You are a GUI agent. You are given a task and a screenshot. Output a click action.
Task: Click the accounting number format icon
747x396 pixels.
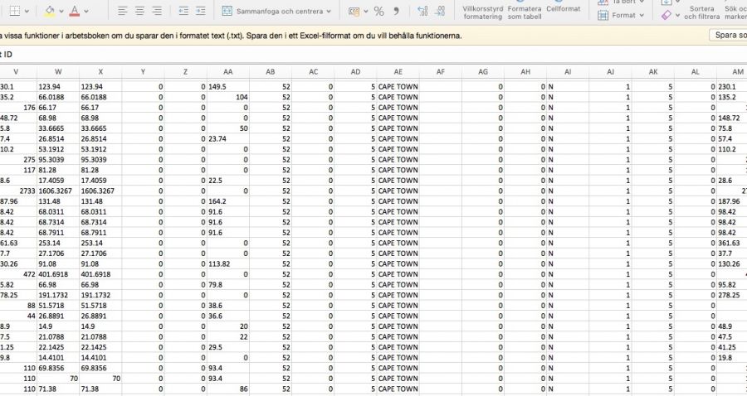[354, 11]
